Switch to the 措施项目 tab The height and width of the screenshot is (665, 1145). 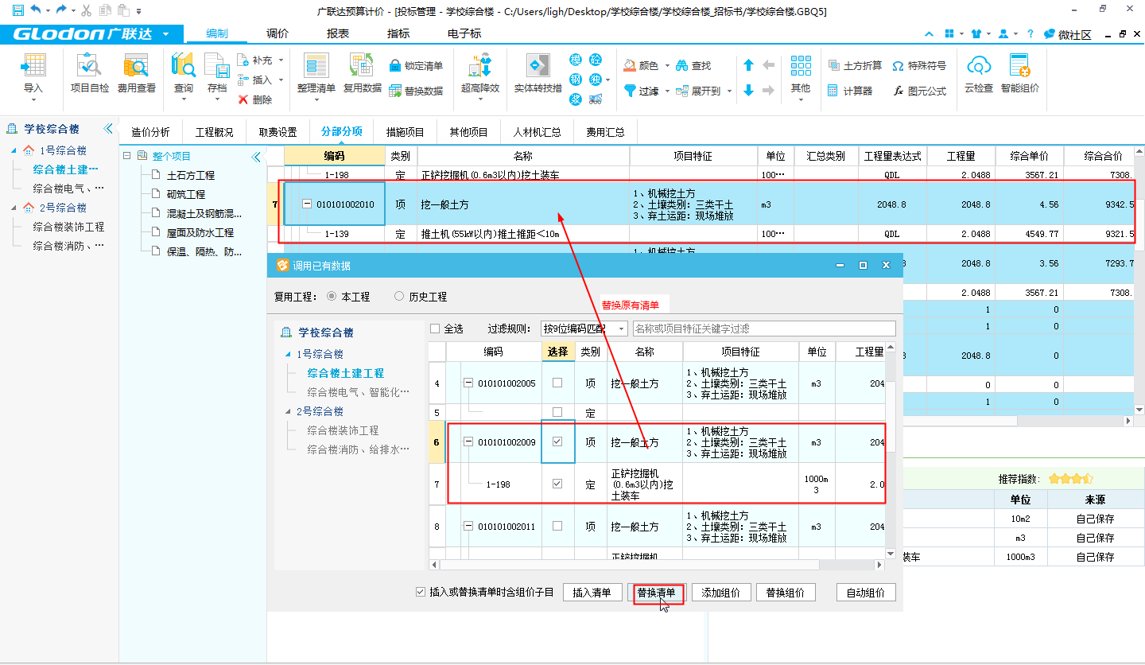tap(406, 132)
